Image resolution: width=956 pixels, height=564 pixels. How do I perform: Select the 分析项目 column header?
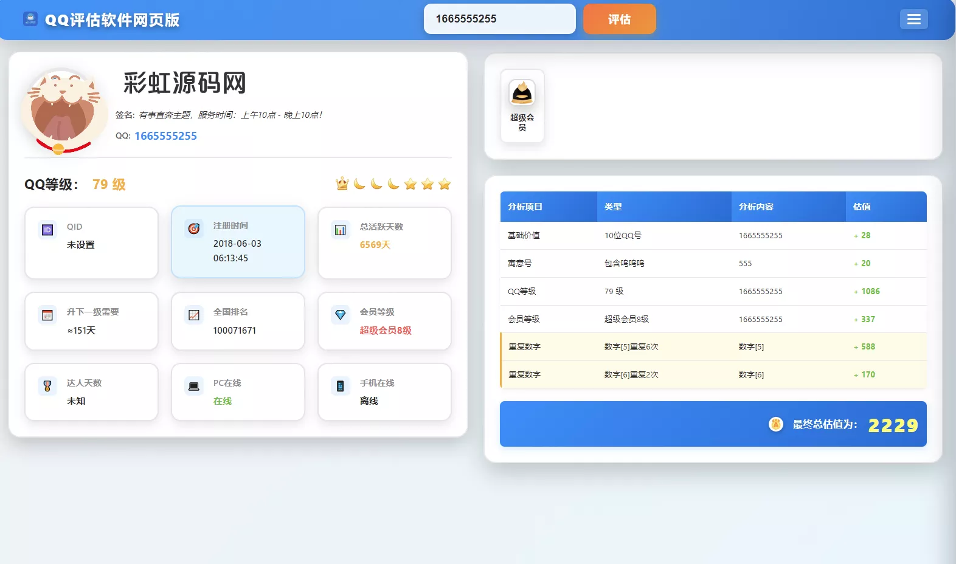pos(547,207)
